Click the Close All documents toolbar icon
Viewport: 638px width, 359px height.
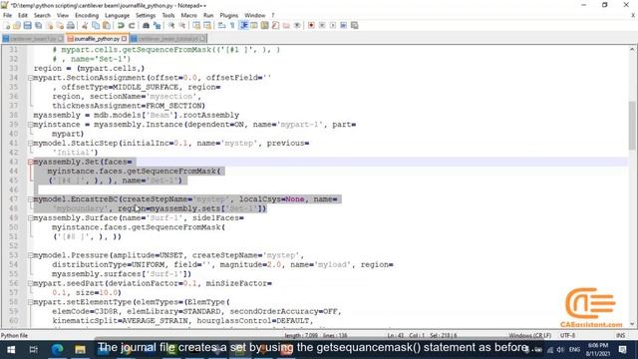60,26
